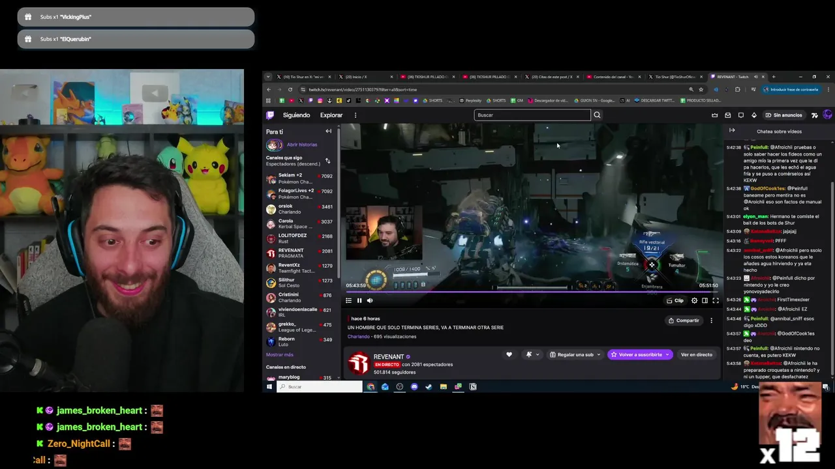Open video player settings gear

click(694, 300)
